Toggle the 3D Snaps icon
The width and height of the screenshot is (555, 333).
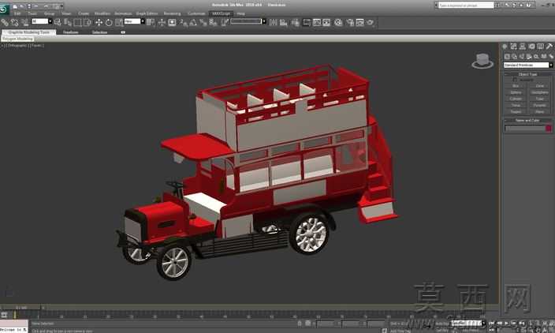(x=183, y=23)
